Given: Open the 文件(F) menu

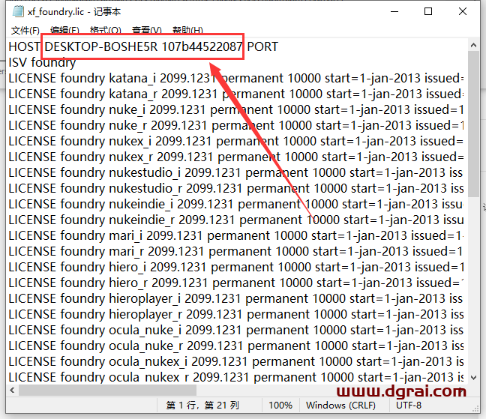Looking at the screenshot, I should point(25,30).
